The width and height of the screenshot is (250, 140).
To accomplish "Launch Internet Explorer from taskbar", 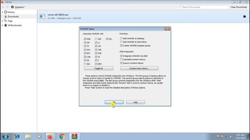I will pos(17,136).
